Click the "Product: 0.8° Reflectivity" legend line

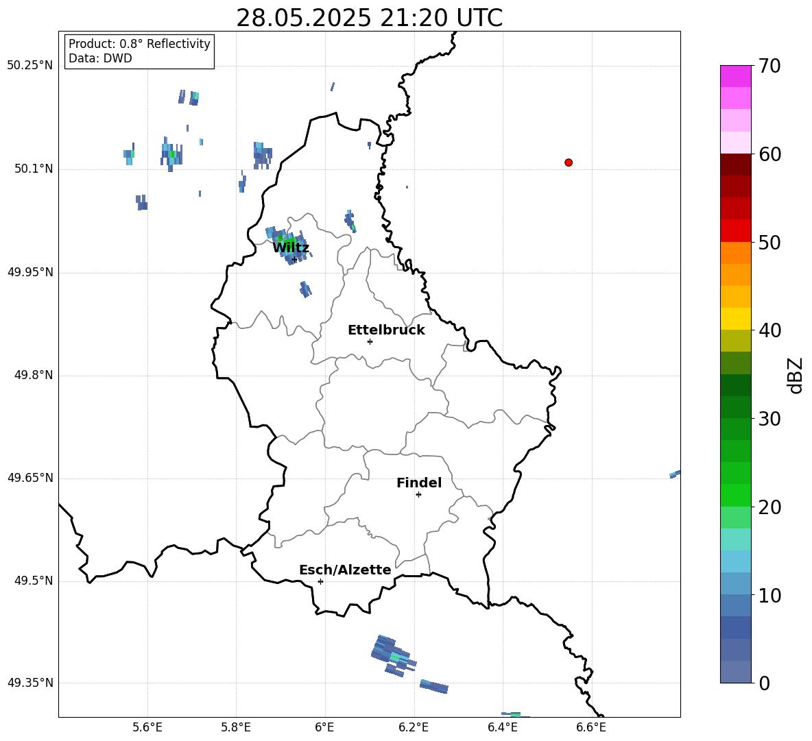pos(139,43)
